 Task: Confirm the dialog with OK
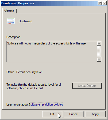52,114
